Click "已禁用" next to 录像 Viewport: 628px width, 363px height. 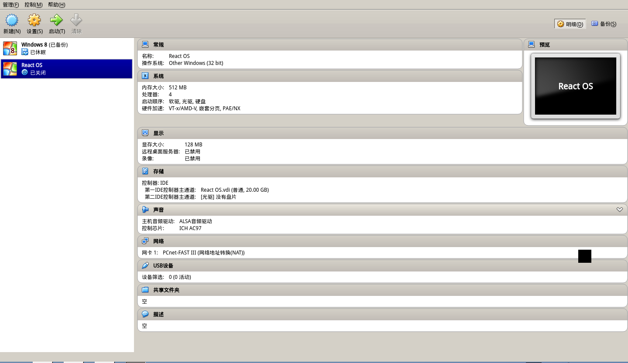click(192, 159)
